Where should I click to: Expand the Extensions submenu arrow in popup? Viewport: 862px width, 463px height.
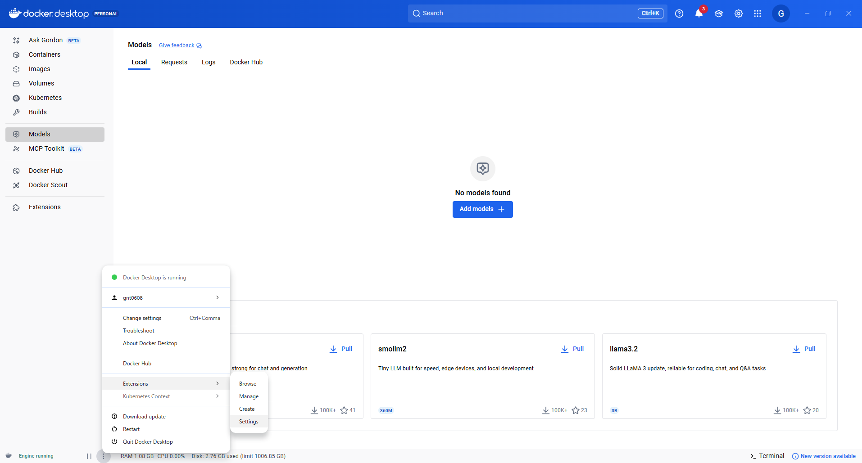[218, 383]
